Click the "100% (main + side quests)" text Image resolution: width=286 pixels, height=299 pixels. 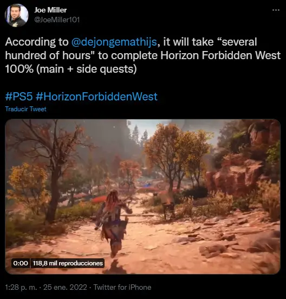pos(71,69)
